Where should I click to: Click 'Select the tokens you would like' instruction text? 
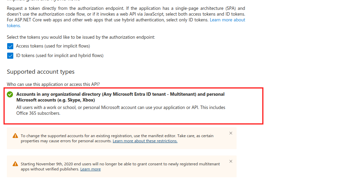click(x=81, y=37)
